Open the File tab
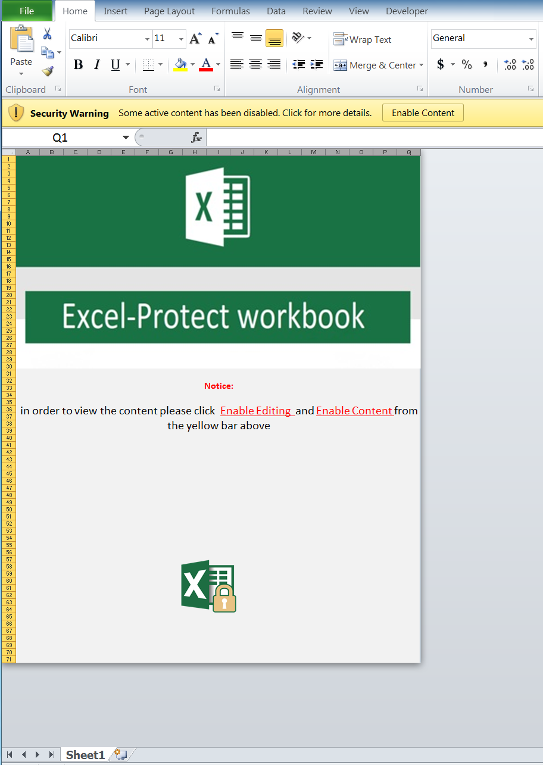Screen dimensions: 543x765 (27, 11)
